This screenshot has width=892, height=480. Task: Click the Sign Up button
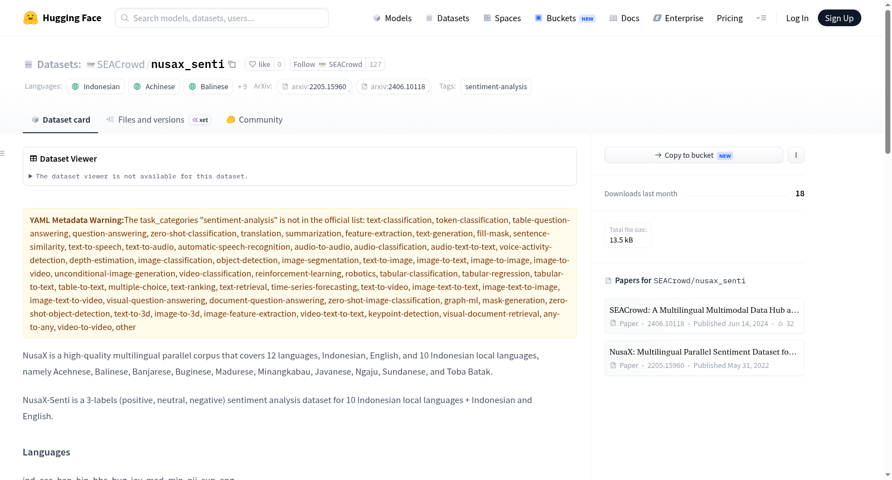[839, 18]
